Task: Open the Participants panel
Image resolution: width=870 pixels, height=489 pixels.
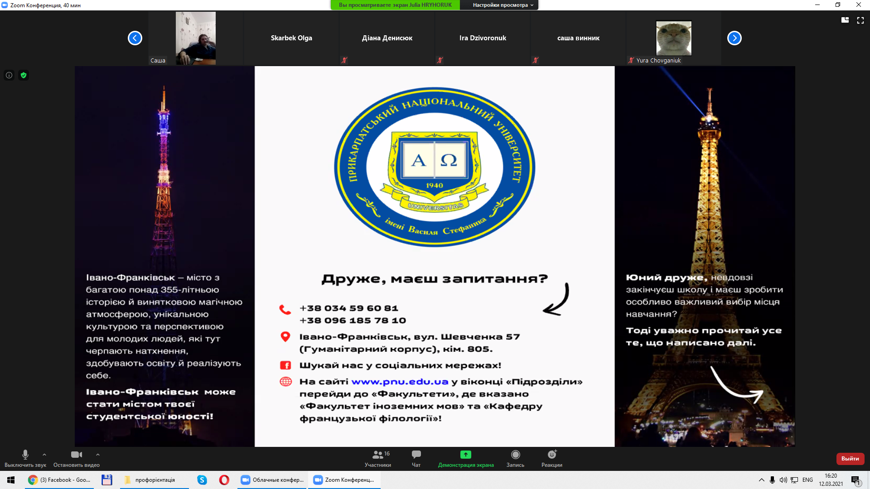Action: coord(377,459)
